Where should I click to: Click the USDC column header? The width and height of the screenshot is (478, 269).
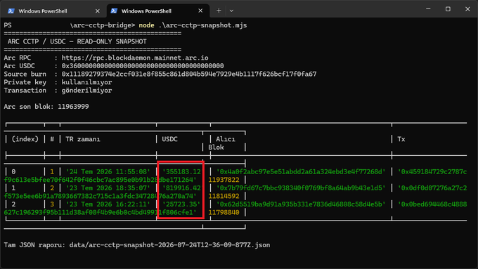click(169, 139)
